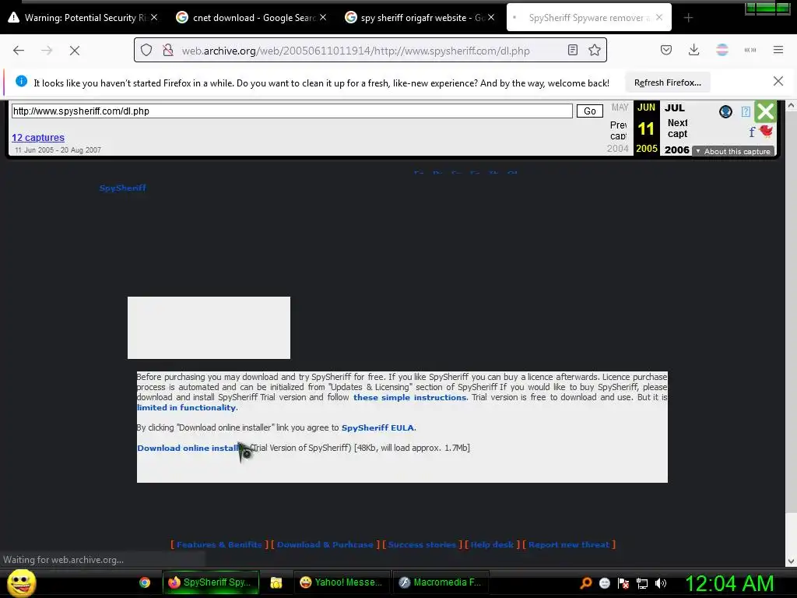The image size is (797, 598).
Task: Click the magnifier search tray icon
Action: click(586, 583)
